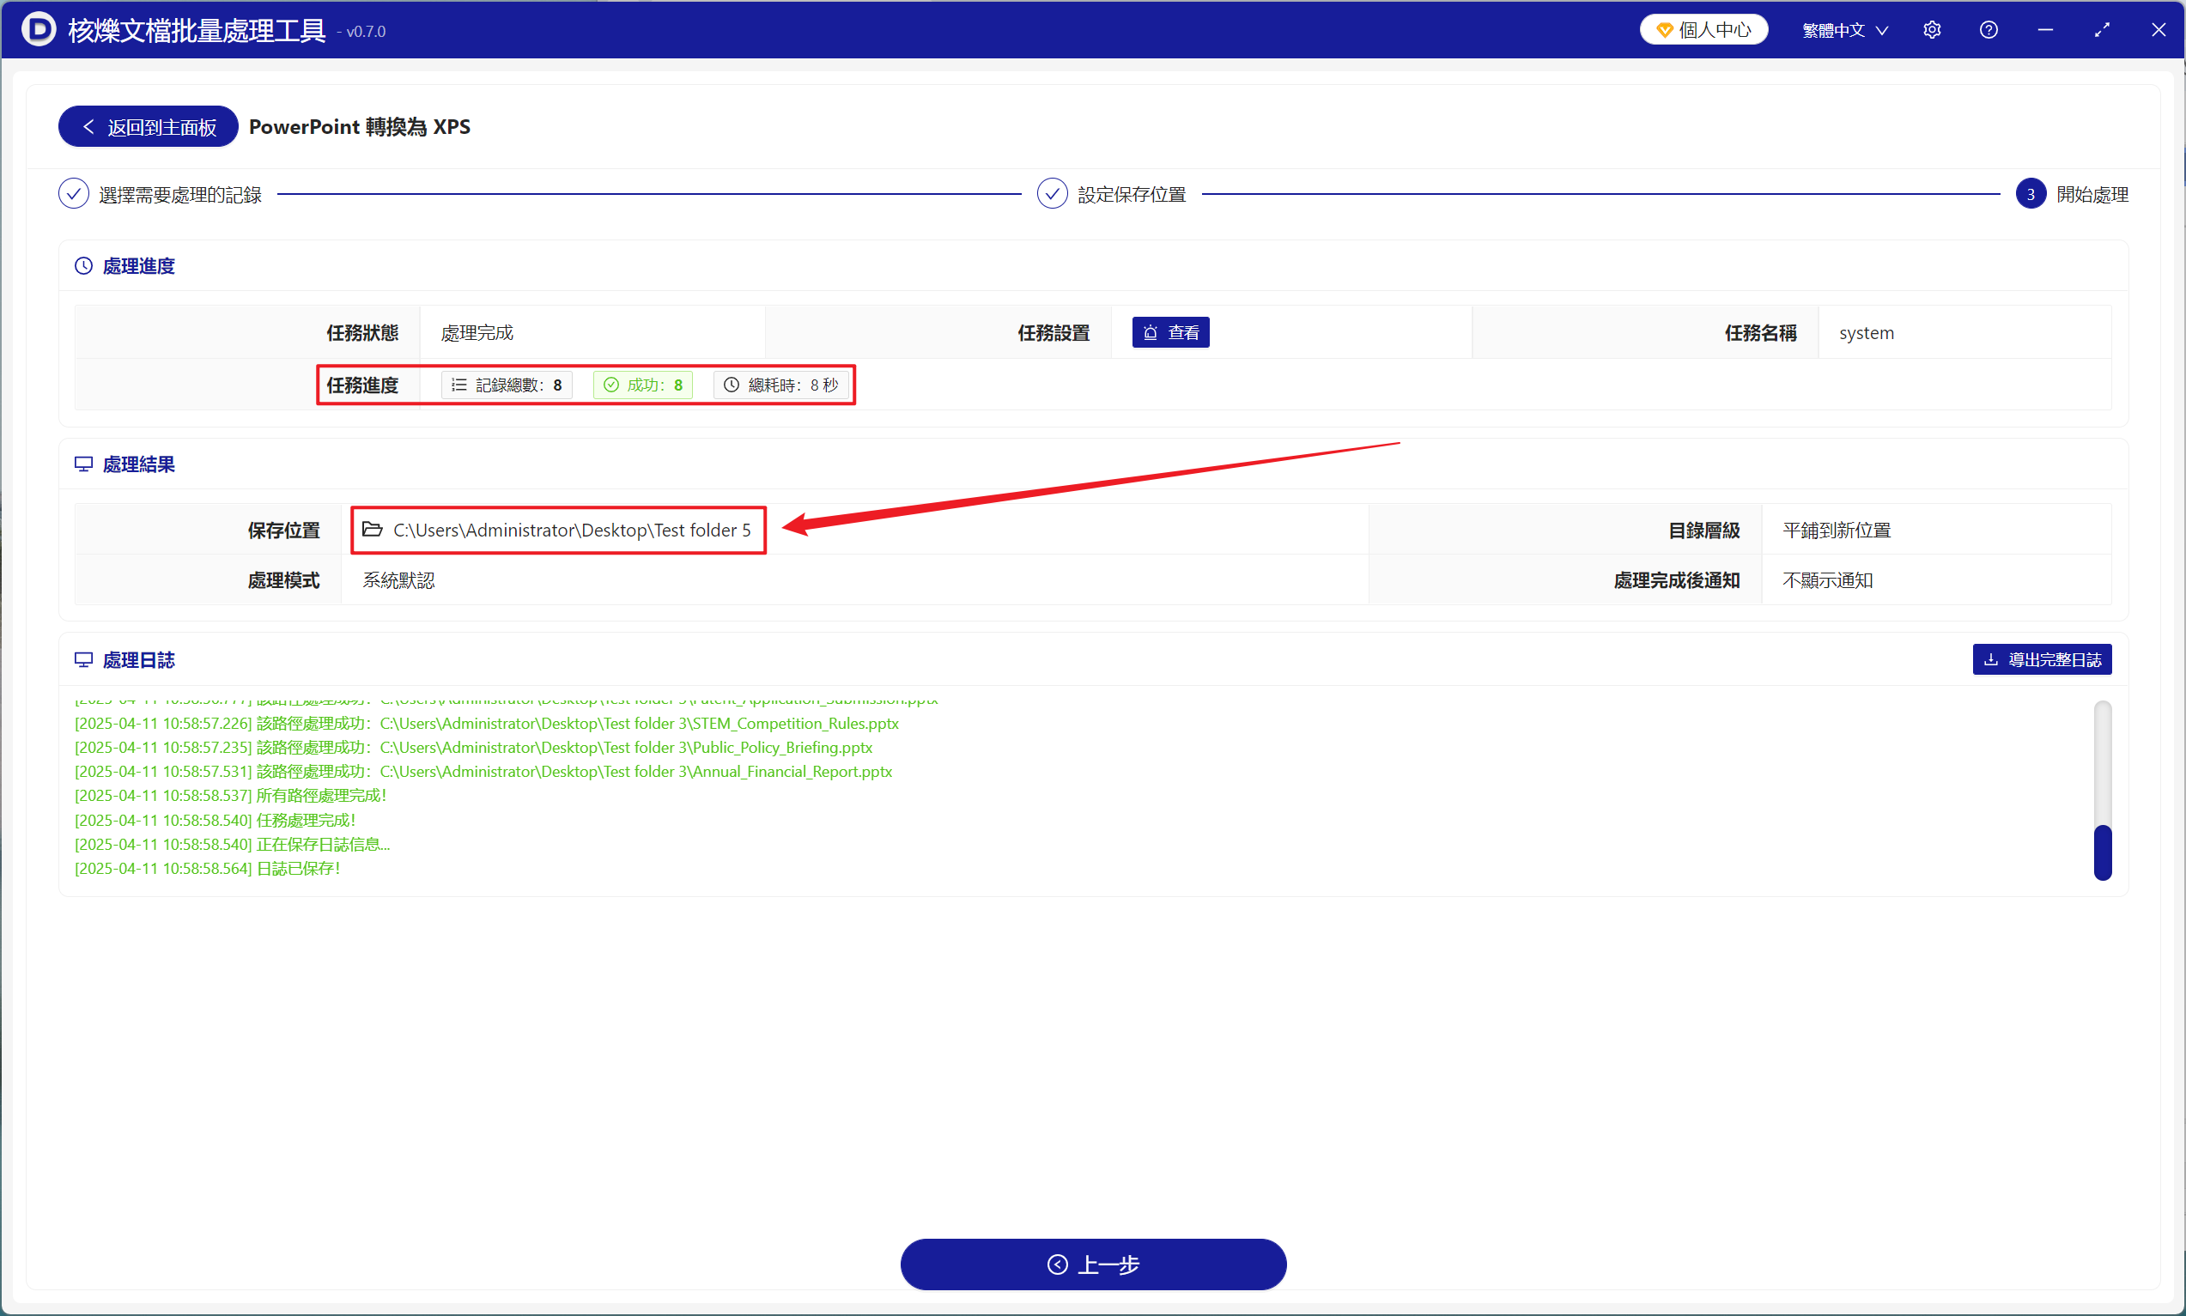Minimize the application window
The image size is (2186, 1316).
(x=2045, y=30)
